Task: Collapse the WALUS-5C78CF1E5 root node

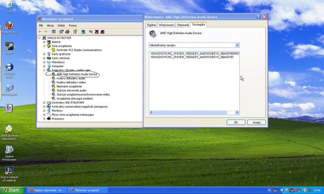Action: [39, 38]
